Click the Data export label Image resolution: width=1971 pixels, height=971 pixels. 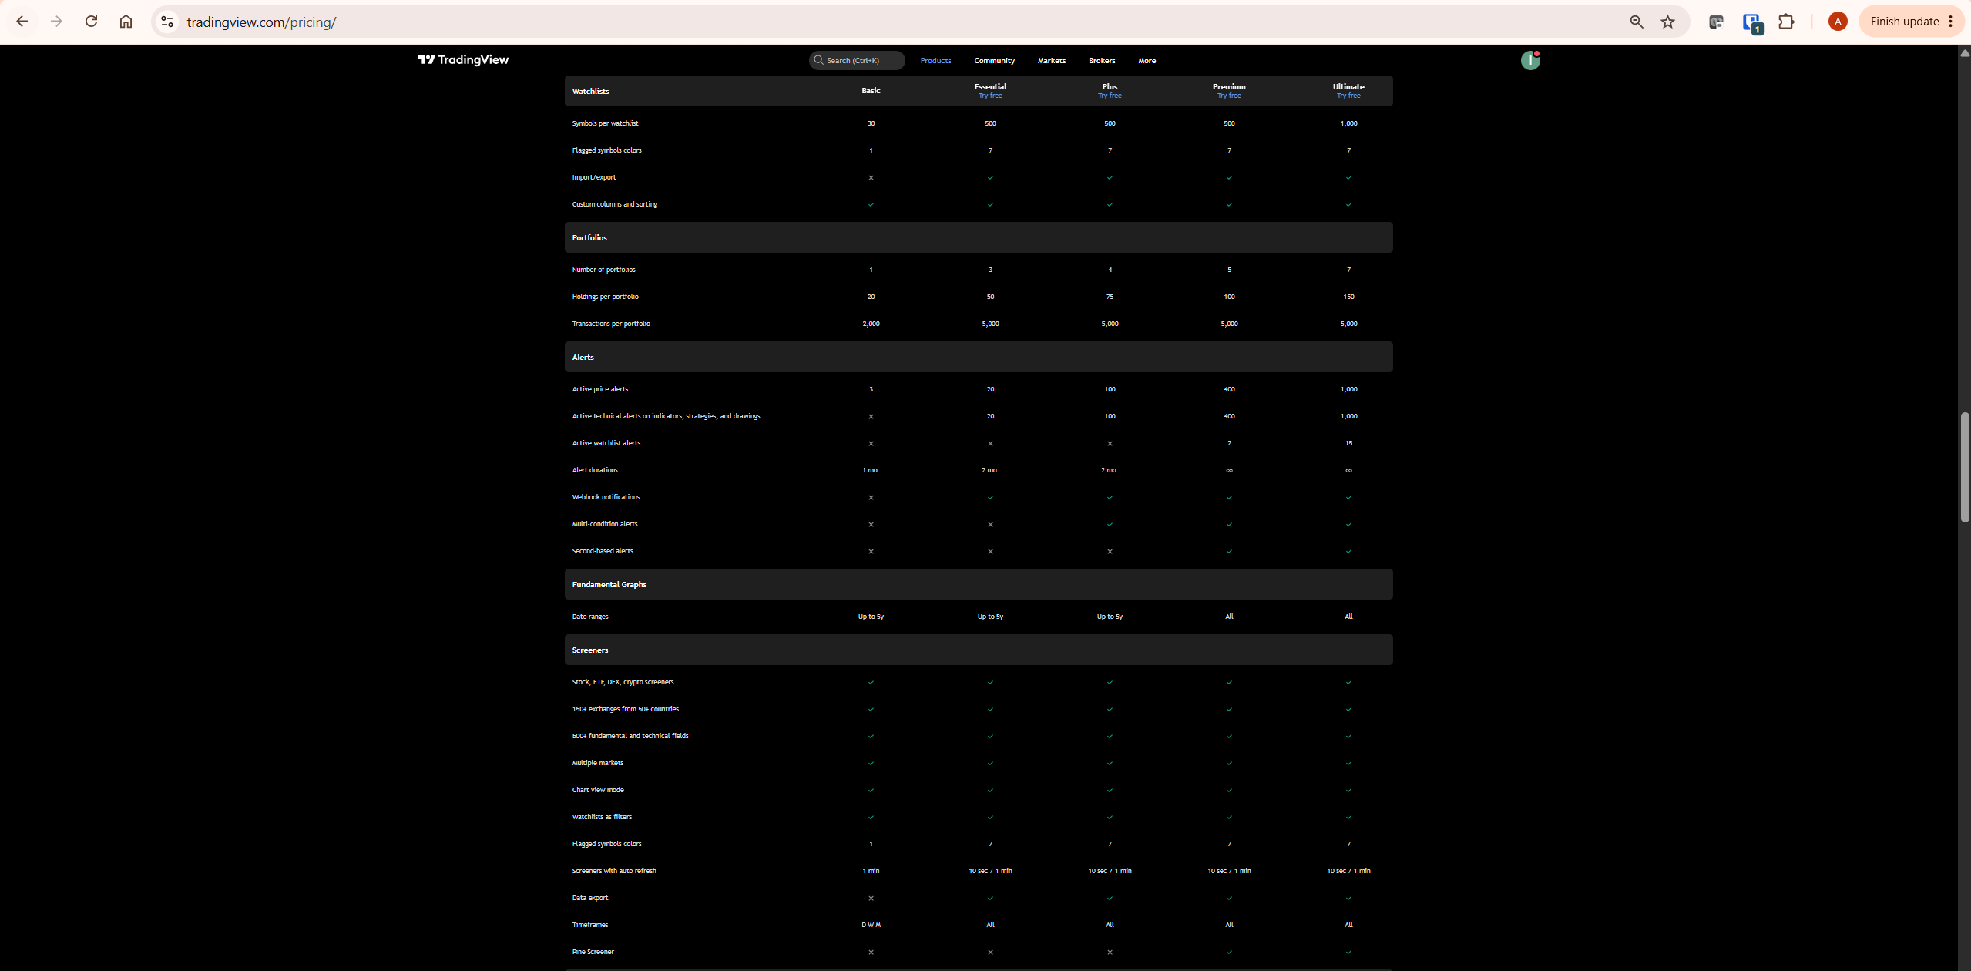point(590,898)
